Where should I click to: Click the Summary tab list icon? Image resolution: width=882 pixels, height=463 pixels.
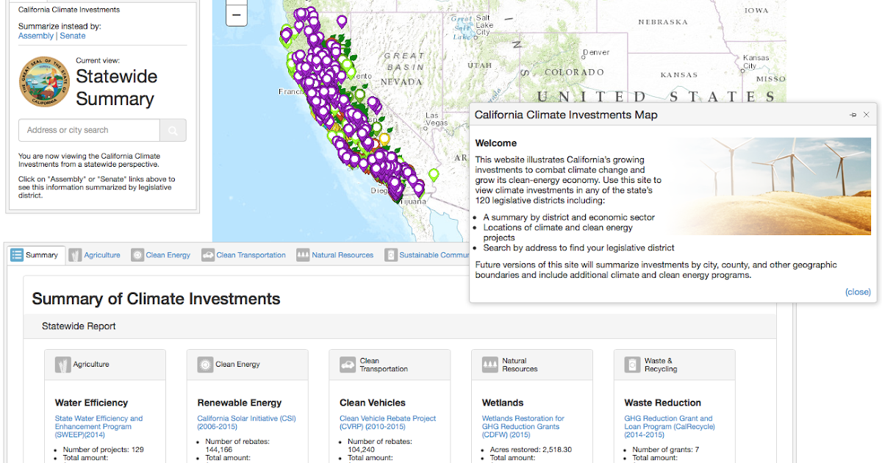click(16, 255)
